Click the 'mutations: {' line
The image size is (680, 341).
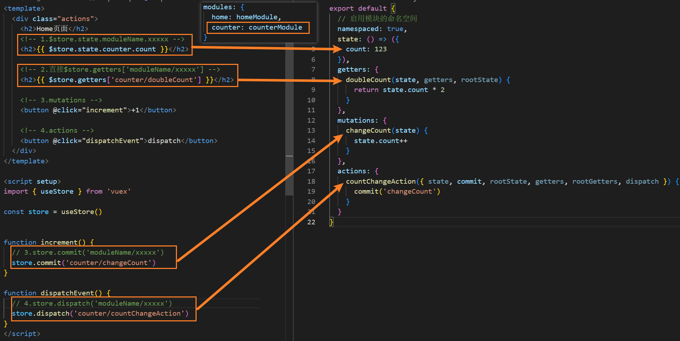click(362, 121)
